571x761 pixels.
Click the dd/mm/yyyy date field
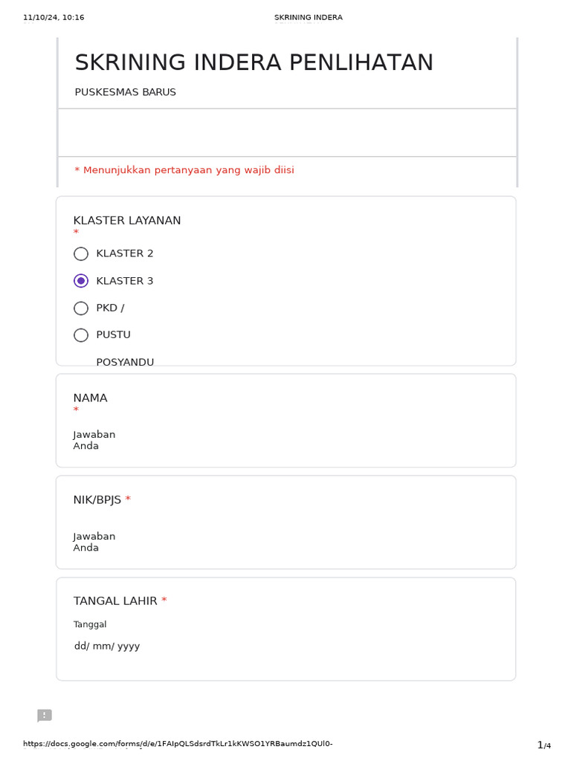click(107, 647)
